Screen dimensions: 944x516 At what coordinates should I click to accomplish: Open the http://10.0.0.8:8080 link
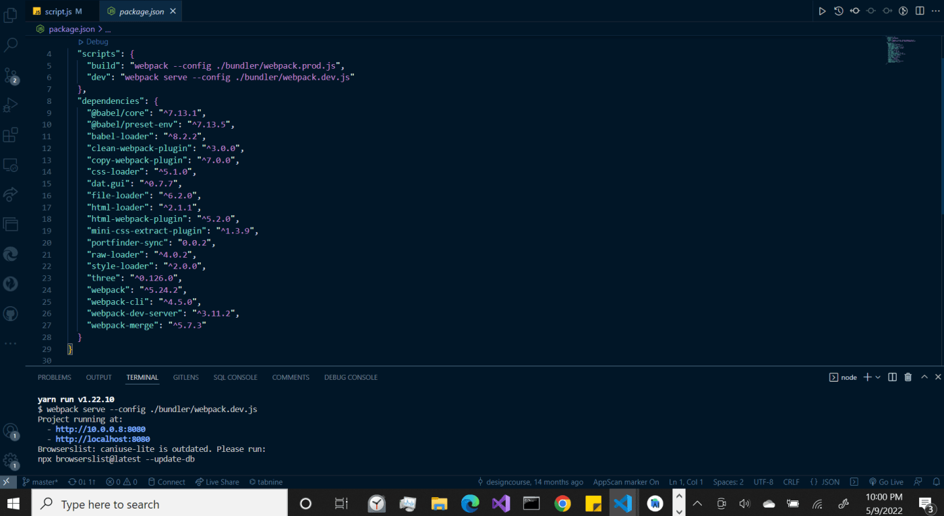click(100, 429)
